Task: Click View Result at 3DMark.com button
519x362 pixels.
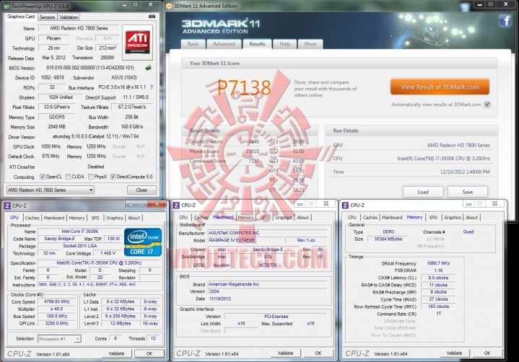Action: tap(440, 87)
